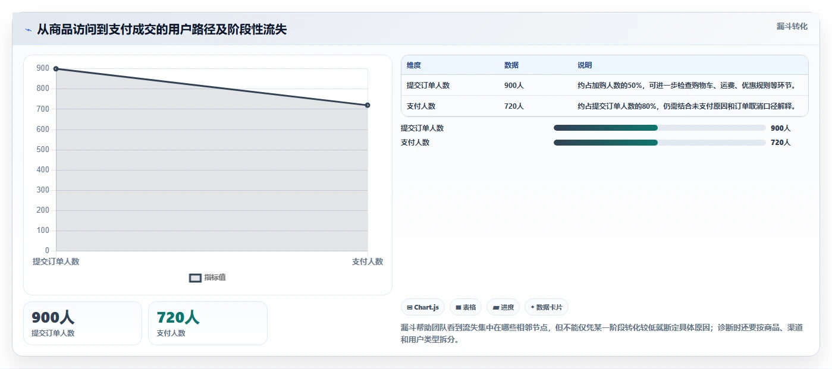832x369 pixels.
Task: Click the 支付人数 label left of progress bar
Action: tap(415, 143)
